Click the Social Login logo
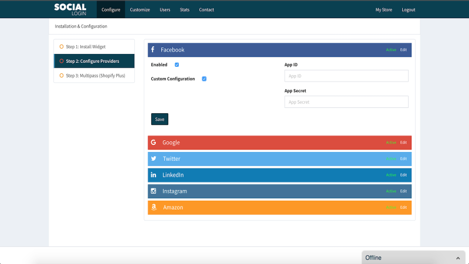 click(70, 9)
